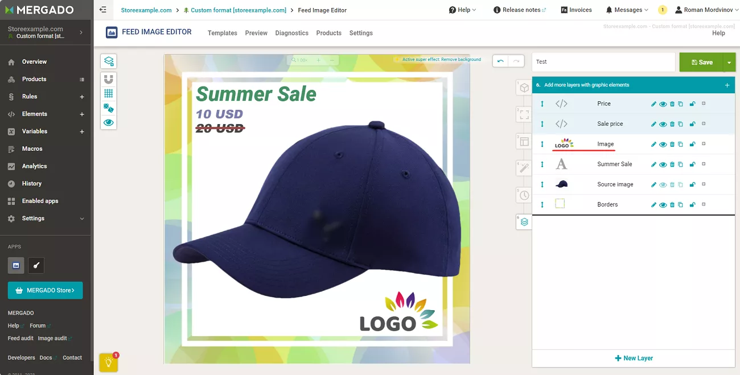Delete the Price layer
740x375 pixels.
[x=672, y=104]
